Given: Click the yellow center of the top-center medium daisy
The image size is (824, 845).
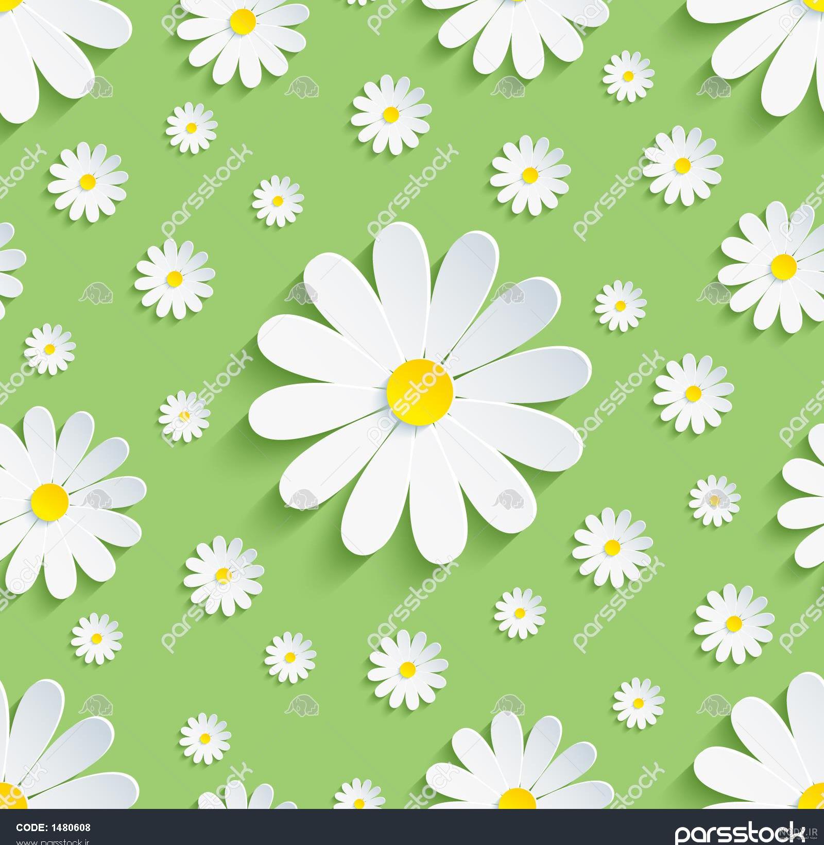Looking at the screenshot, I should point(242,21).
